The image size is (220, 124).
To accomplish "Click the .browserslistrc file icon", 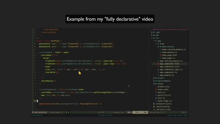I will pyautogui.click(x=154, y=104).
